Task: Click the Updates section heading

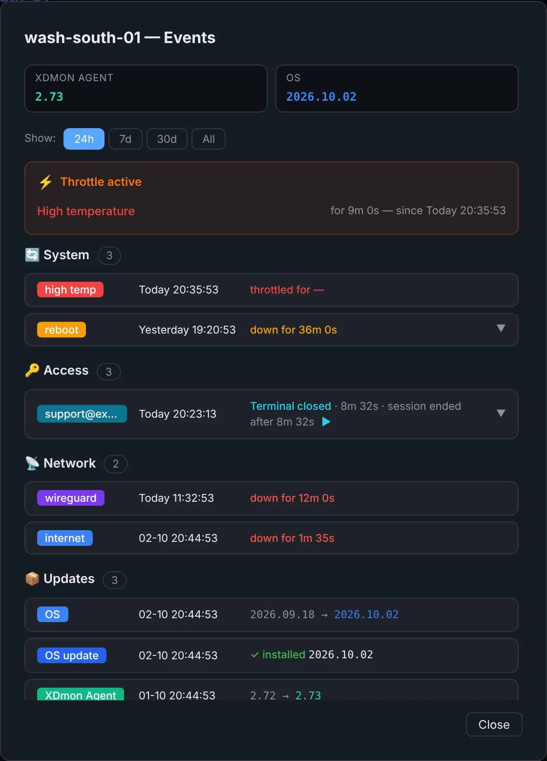Action: pos(69,579)
